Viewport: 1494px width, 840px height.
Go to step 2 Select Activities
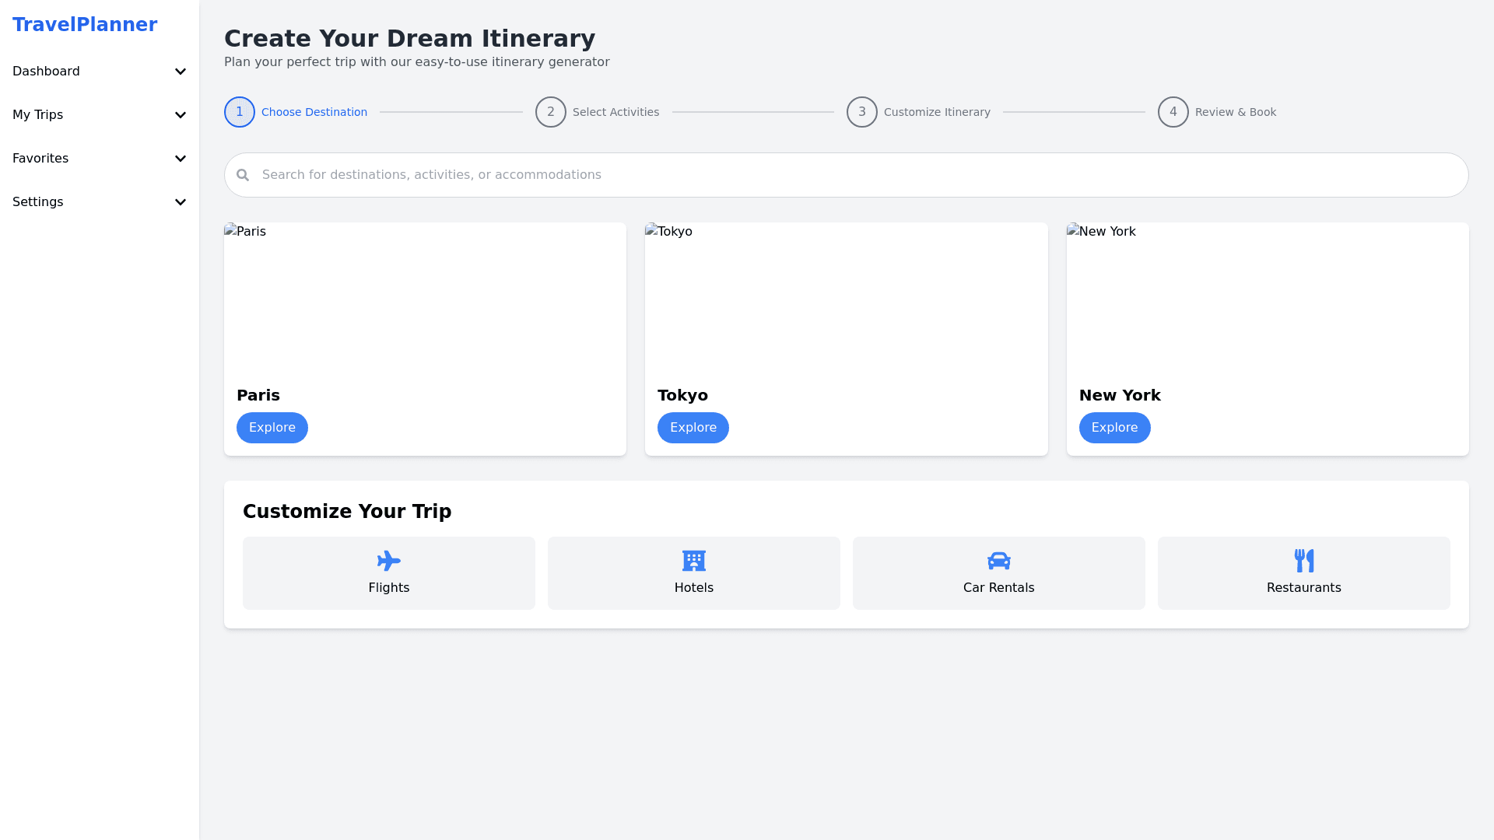pyautogui.click(x=551, y=112)
